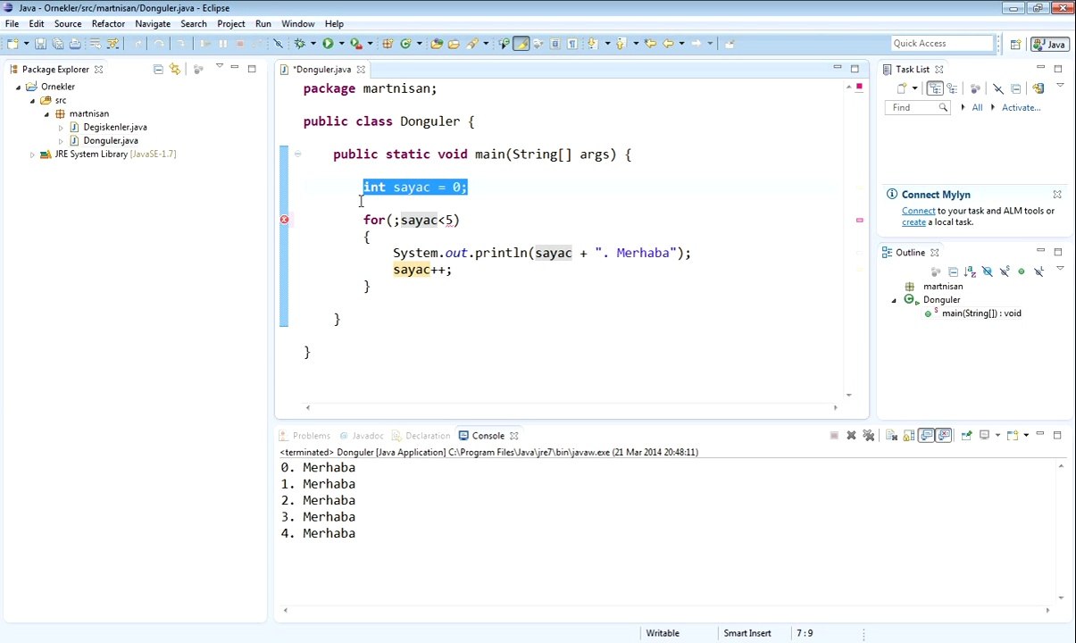Toggle Show Whitespace Characters pilcrow icon

[x=571, y=43]
